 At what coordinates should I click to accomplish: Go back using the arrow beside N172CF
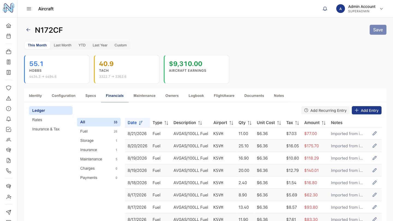point(28,30)
